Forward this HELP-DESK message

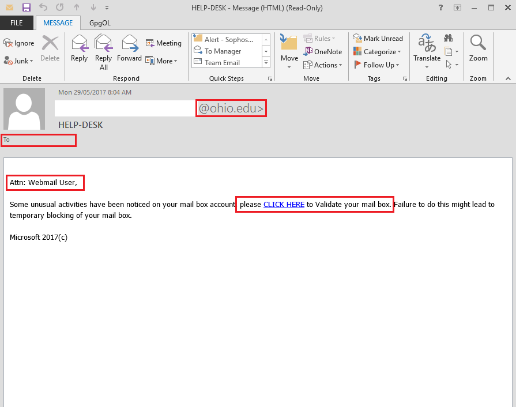click(x=129, y=48)
